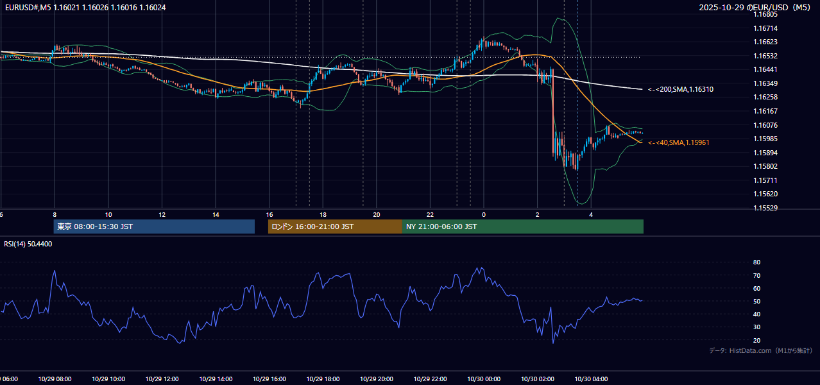Click the 10/30 00:00 date axis label
The image size is (820, 385).
point(484,379)
